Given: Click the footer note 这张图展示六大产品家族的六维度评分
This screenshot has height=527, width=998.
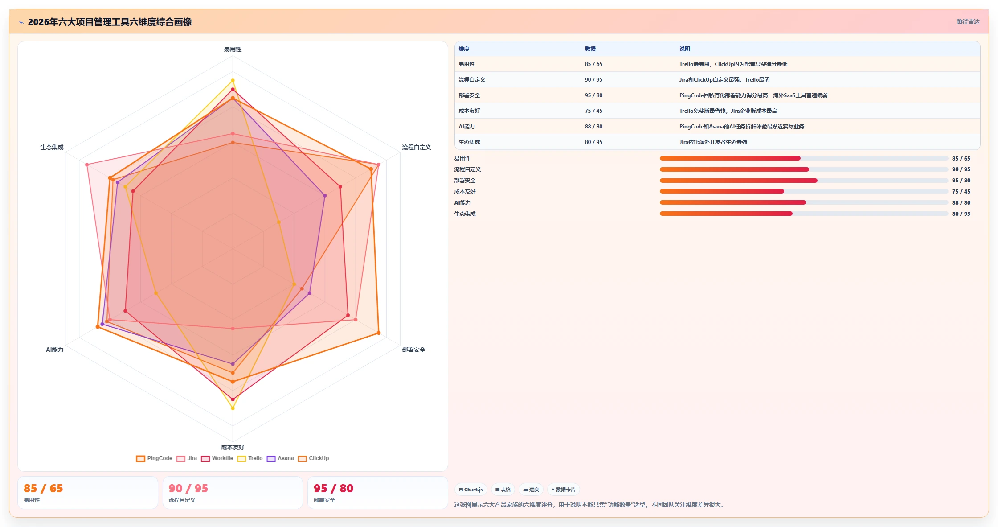Looking at the screenshot, I should (589, 505).
